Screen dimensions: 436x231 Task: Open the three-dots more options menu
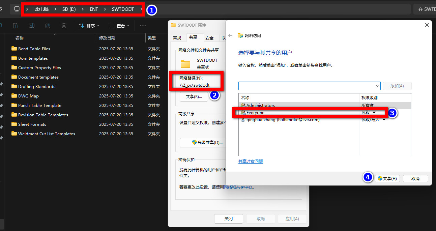[143, 26]
